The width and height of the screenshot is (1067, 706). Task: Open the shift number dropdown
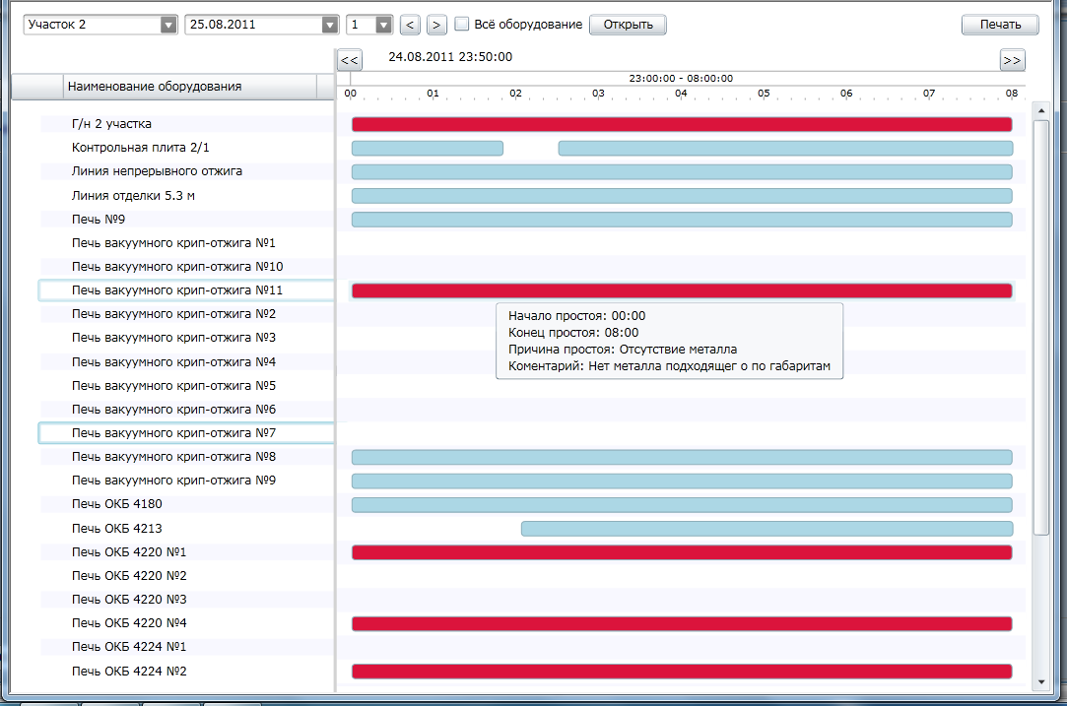tap(383, 25)
